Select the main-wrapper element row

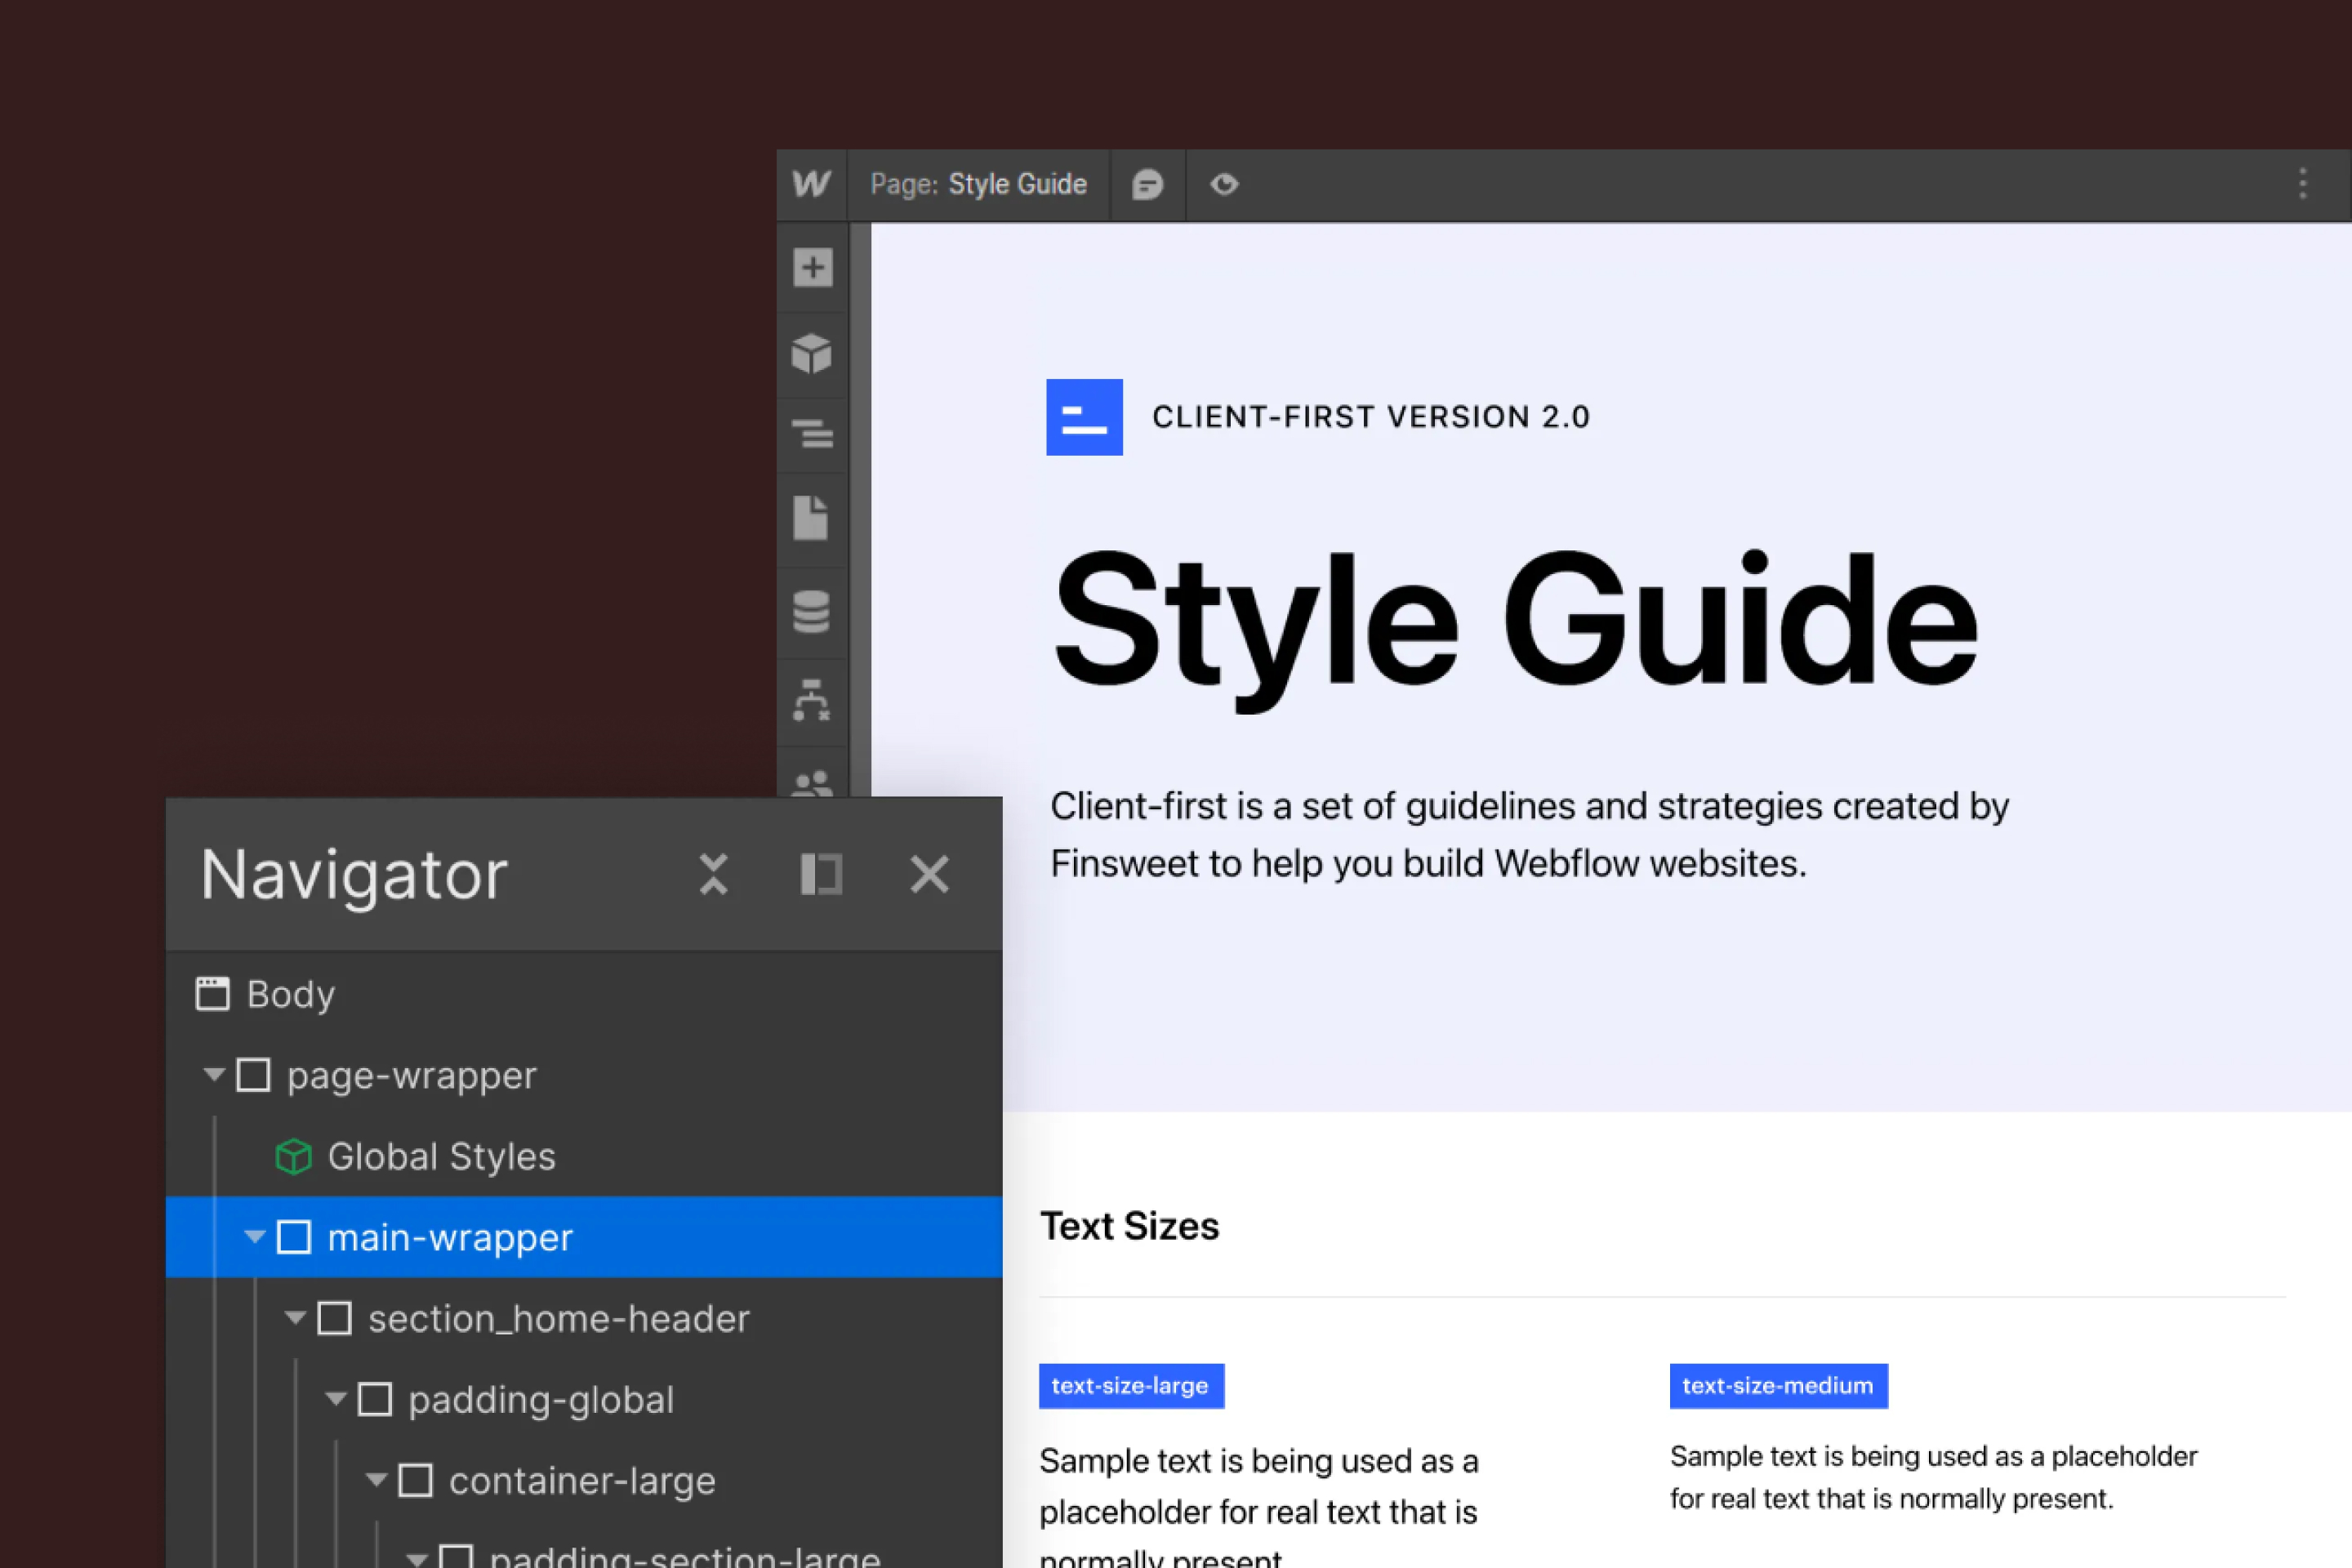click(584, 1237)
